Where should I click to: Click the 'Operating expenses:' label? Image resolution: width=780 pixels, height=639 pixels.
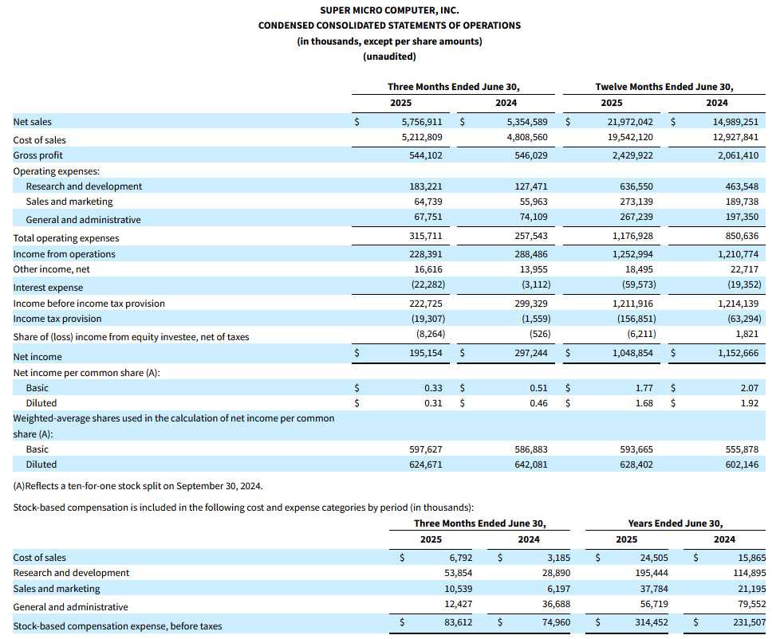click(56, 171)
